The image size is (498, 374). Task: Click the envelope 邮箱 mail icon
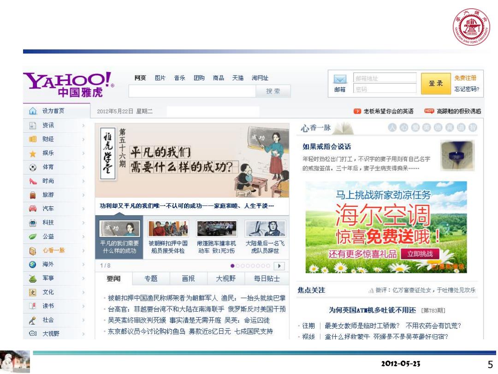click(340, 79)
